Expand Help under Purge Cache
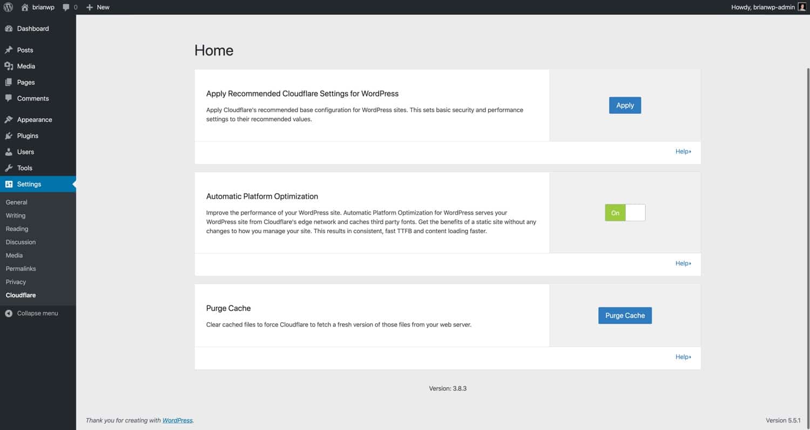This screenshot has width=810, height=430. point(682,357)
